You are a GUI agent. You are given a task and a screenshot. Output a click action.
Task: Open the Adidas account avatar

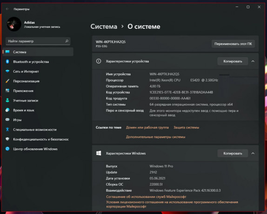pyautogui.click(x=14, y=24)
